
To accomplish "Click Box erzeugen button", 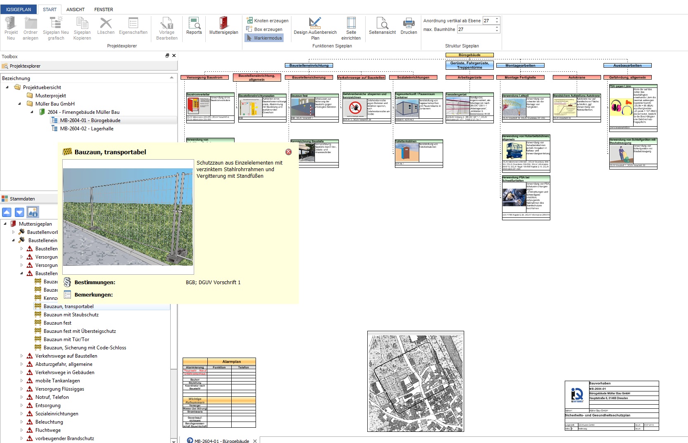I will pos(264,29).
